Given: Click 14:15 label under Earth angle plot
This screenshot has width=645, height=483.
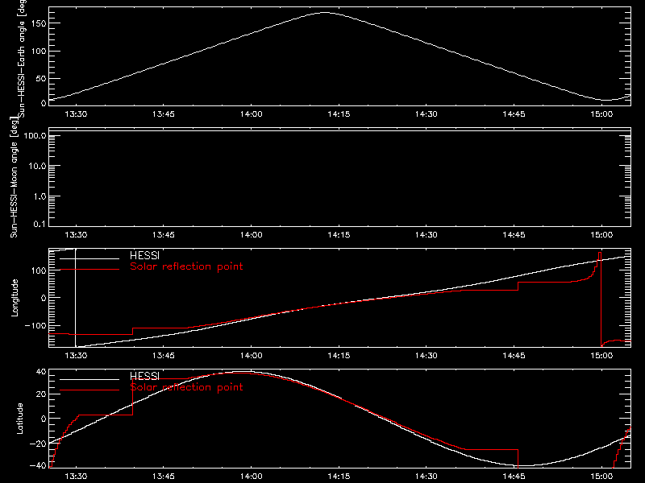Looking at the screenshot, I should [x=339, y=114].
